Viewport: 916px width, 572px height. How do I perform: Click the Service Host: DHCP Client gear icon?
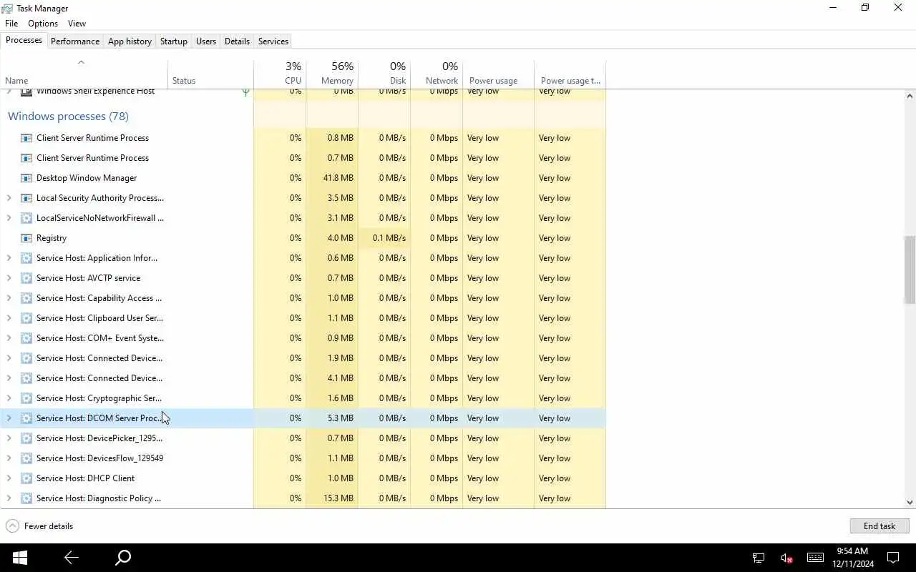click(26, 478)
